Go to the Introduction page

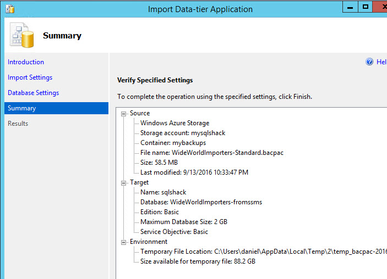pos(26,62)
